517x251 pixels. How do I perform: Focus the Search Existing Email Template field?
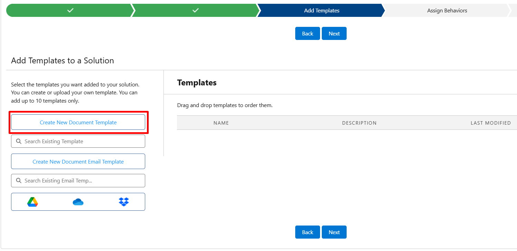coord(83,180)
